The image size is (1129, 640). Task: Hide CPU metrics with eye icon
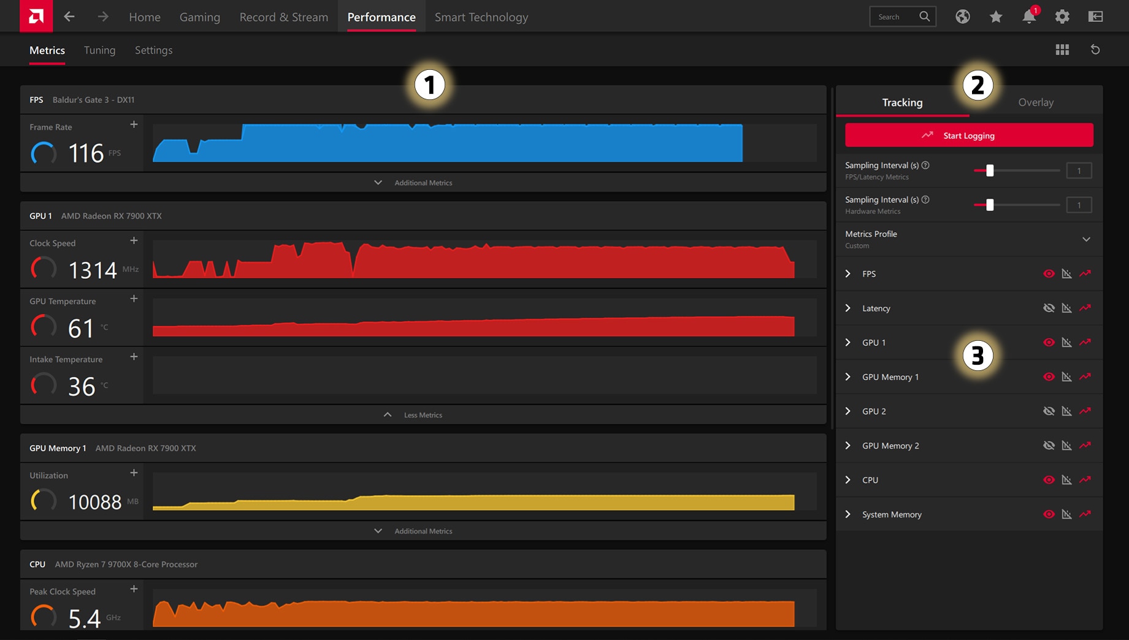coord(1049,479)
